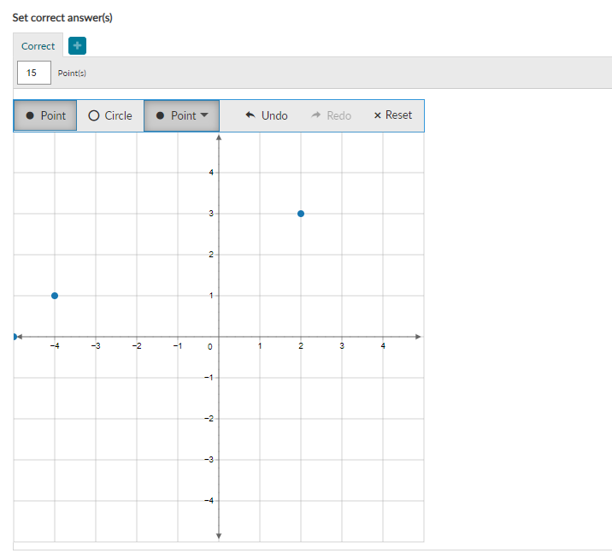Image resolution: width=612 pixels, height=559 pixels.
Task: Click the x-axis tick labeled 4
Action: click(x=383, y=346)
